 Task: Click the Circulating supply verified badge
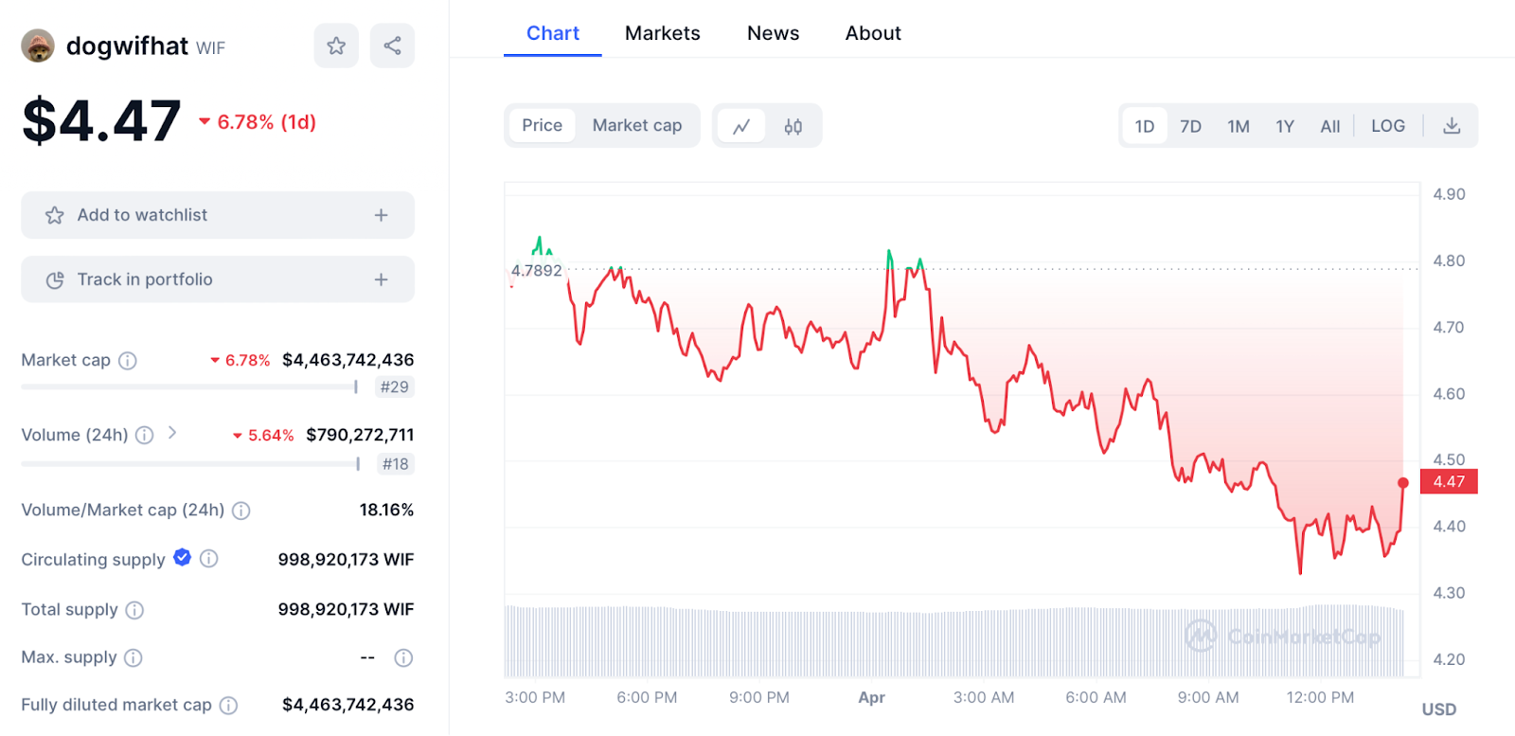pos(182,558)
